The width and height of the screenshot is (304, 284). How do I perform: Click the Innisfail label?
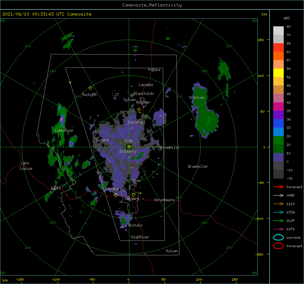click(136, 122)
